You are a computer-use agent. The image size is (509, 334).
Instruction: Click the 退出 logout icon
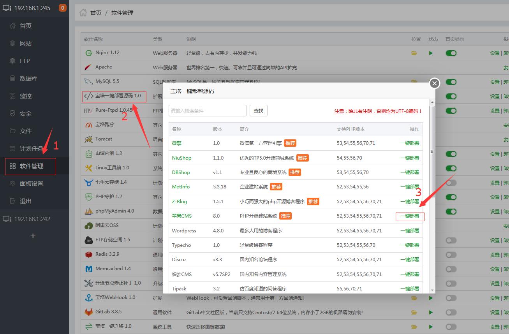click(12, 201)
